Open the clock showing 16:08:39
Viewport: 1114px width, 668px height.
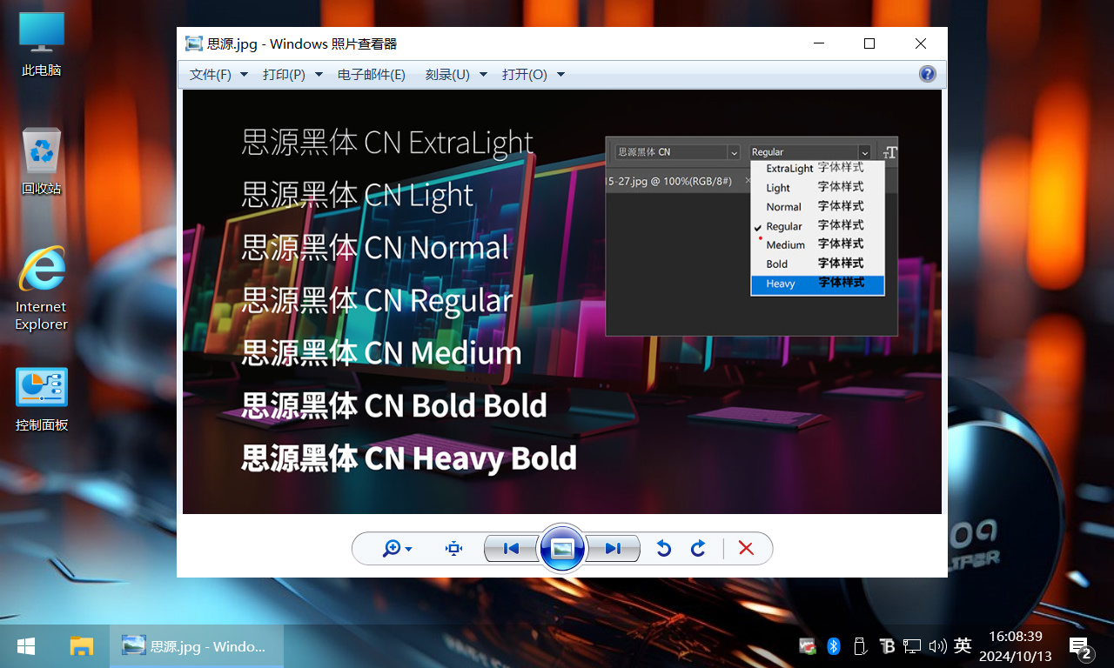(1016, 646)
